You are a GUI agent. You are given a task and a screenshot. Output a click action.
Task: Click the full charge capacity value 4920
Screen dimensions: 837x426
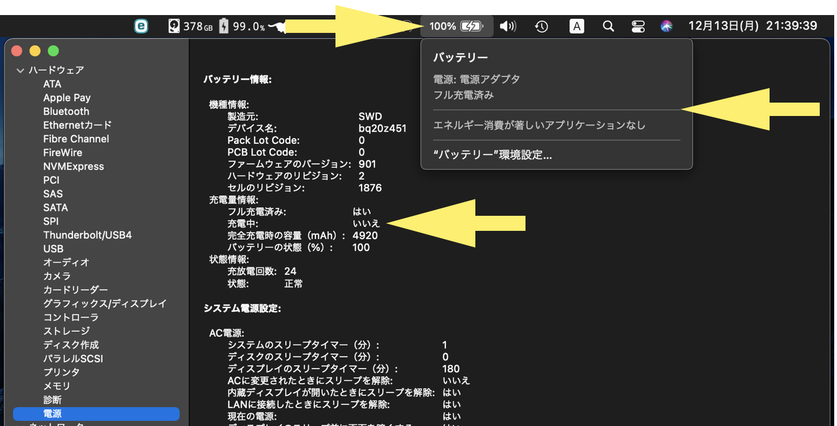tap(365, 235)
